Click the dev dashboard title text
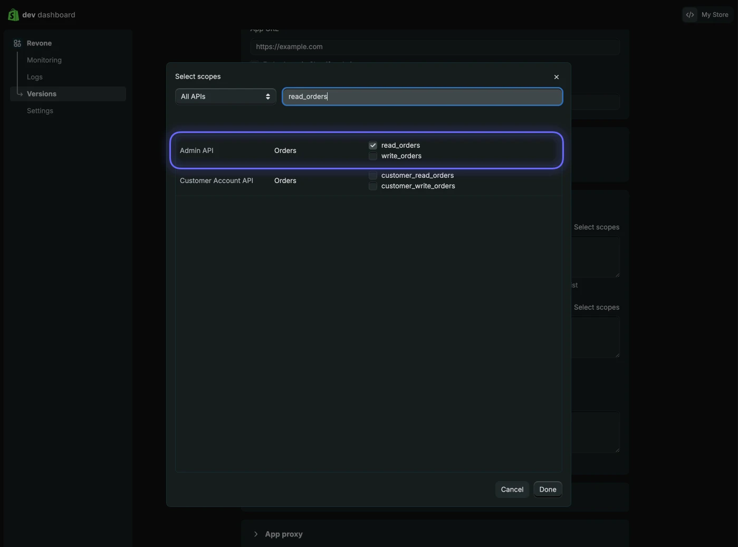Screen dimensions: 738x547 click(x=49, y=15)
